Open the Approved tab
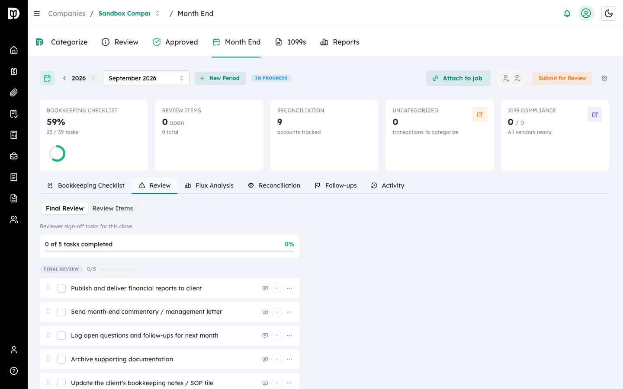The width and height of the screenshot is (623, 389). [175, 42]
